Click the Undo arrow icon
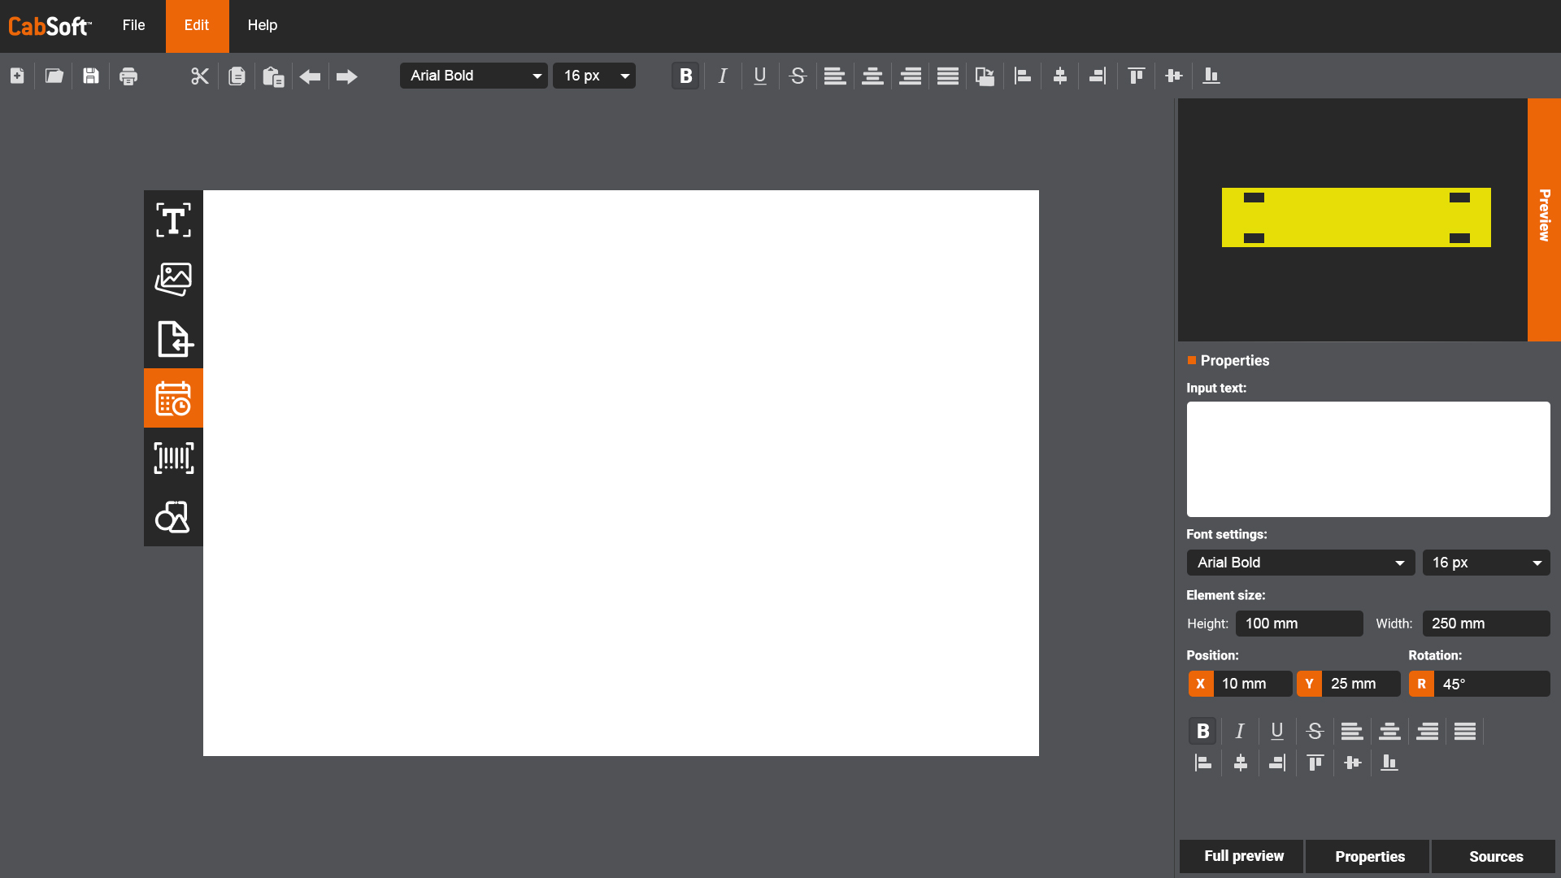The image size is (1561, 878). 310,76
